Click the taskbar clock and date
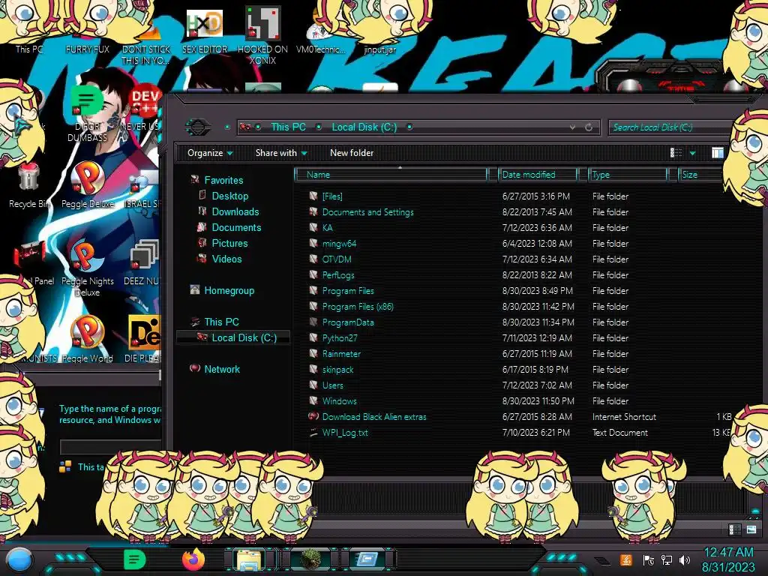The width and height of the screenshot is (768, 576). click(x=728, y=559)
